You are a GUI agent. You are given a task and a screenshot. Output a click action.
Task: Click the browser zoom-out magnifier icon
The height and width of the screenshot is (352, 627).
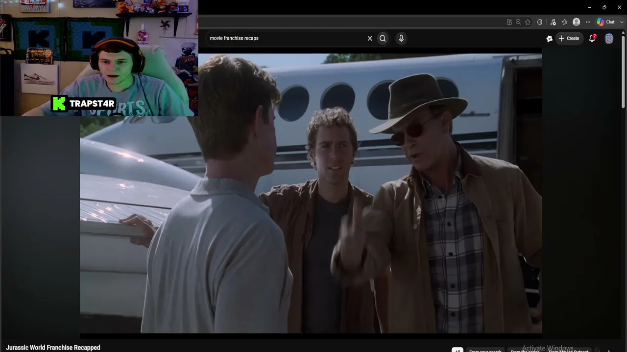pyautogui.click(x=518, y=22)
